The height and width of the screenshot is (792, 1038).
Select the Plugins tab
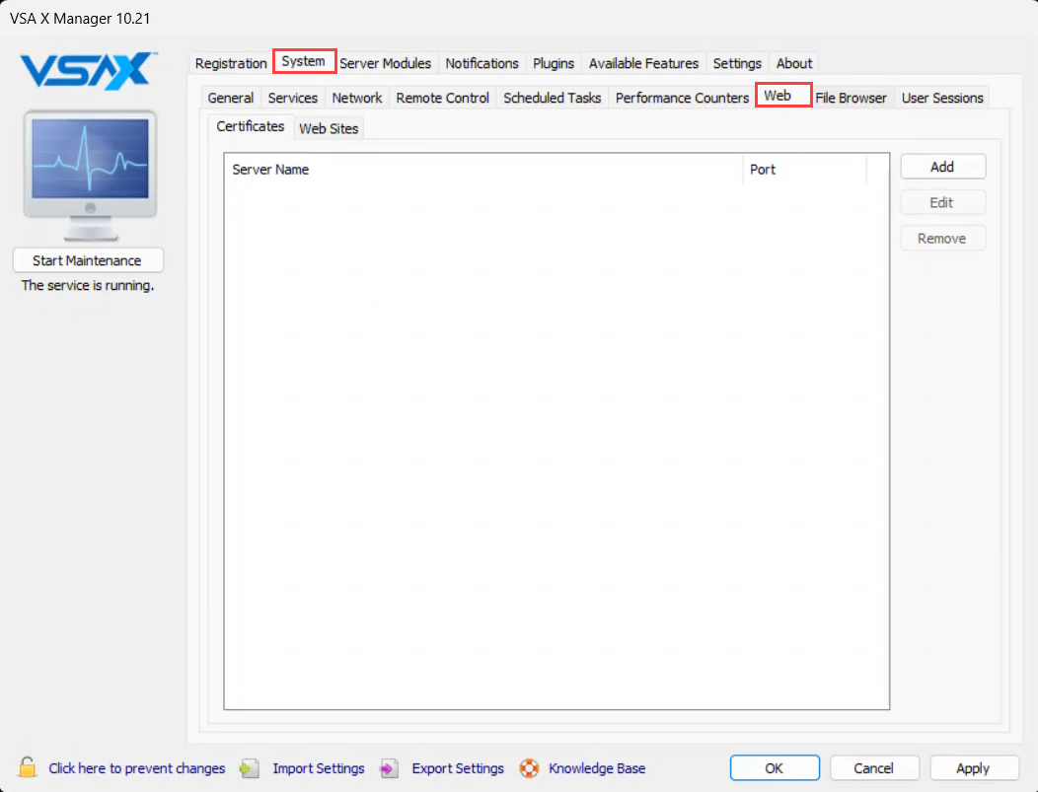(554, 63)
